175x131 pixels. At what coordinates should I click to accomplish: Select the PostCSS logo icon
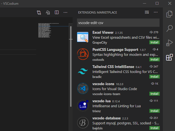83,54
